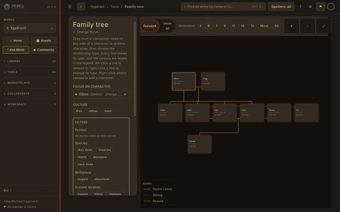This screenshot has height=212, width=340.
Task: Select the Höðr character card
Action: (x=252, y=113)
